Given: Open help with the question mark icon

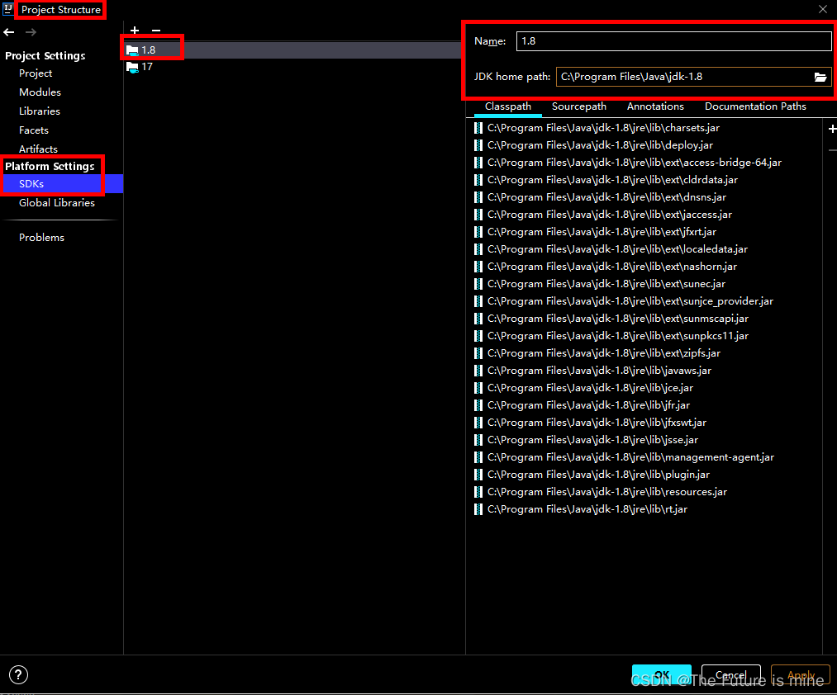Looking at the screenshot, I should point(18,675).
